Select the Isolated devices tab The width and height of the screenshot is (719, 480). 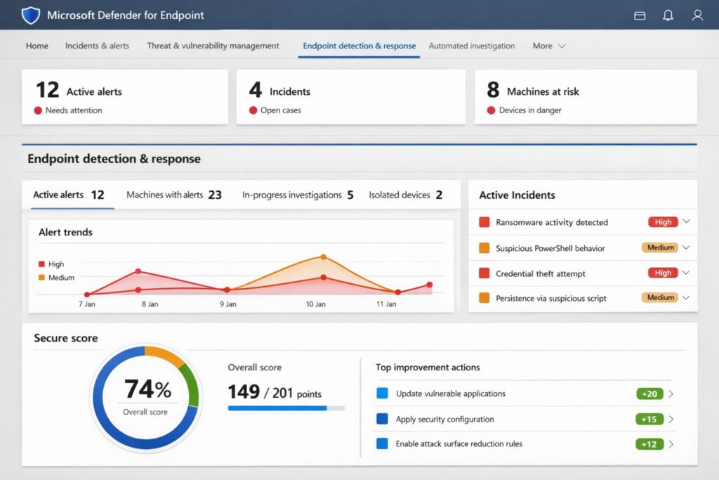pos(407,195)
